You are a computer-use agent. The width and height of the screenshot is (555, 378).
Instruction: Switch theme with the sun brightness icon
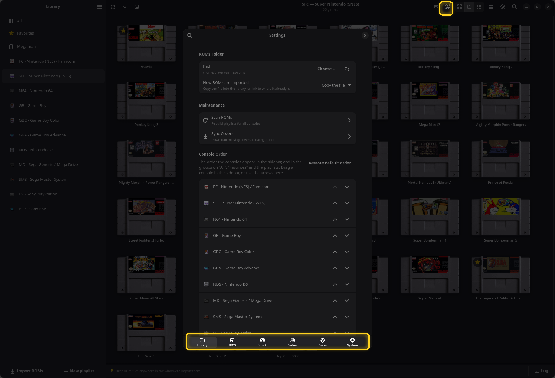[x=502, y=7]
